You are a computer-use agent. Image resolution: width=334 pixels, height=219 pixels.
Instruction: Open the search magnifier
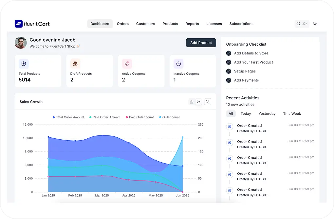(298, 24)
